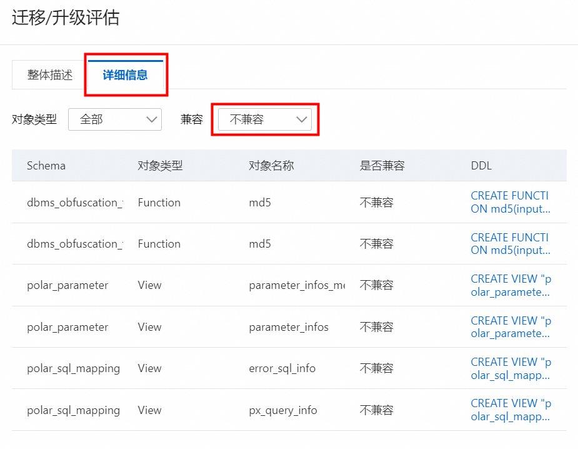Click the 对象名称 column header
Screen dimensions: 578x449
click(x=271, y=166)
